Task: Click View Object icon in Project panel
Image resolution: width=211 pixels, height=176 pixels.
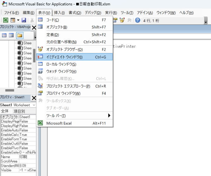Action: coord(11,35)
